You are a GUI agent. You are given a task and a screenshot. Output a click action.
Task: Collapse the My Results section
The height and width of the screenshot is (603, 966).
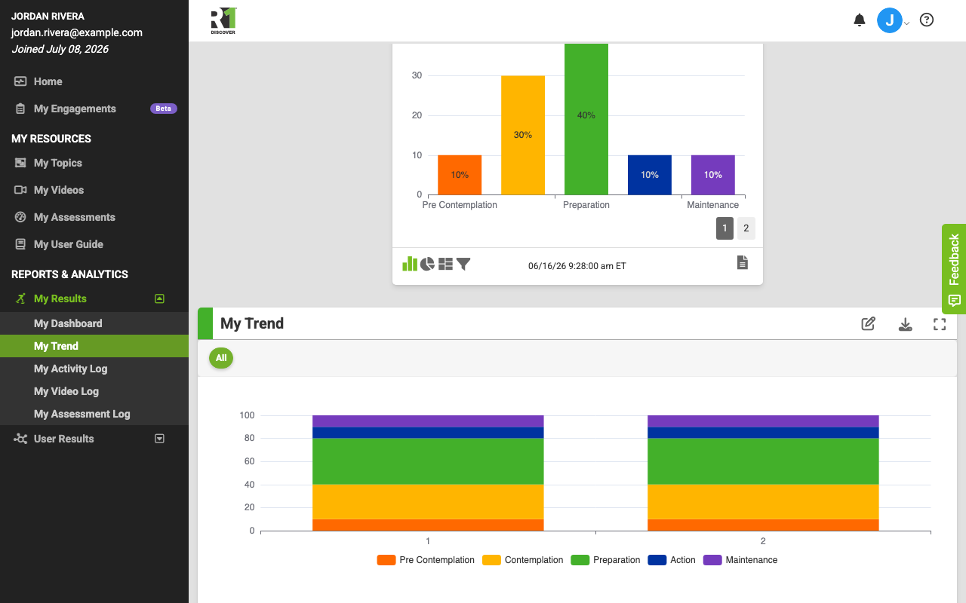tap(159, 298)
